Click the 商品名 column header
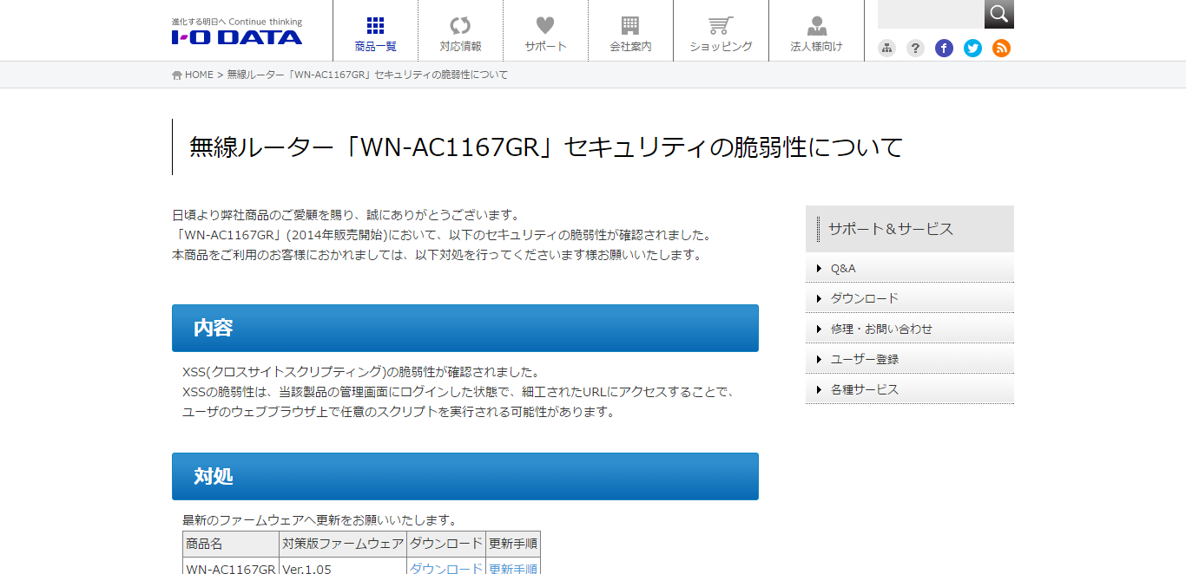This screenshot has width=1186, height=574. pos(231,545)
